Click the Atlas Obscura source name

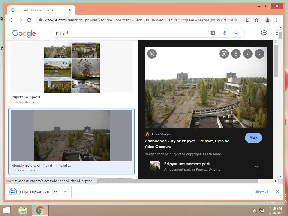coord(161,134)
